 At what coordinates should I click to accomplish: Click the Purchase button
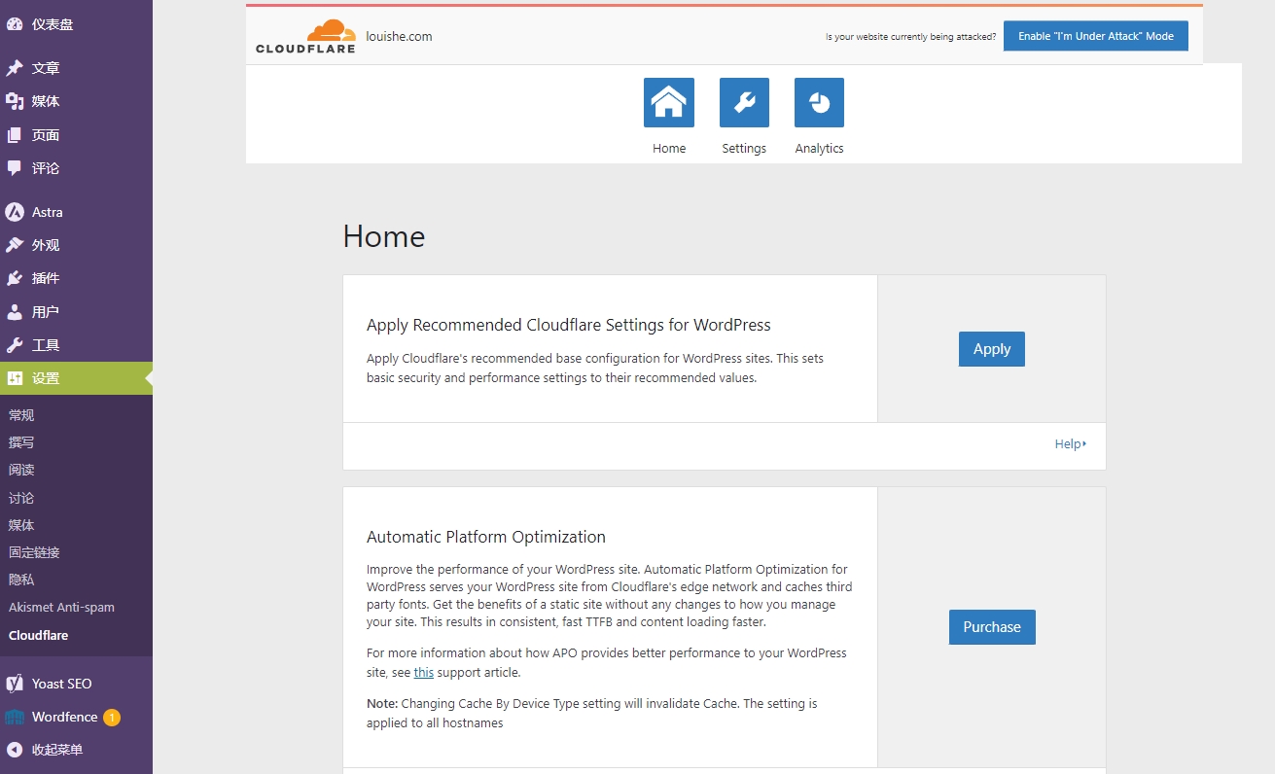(992, 627)
